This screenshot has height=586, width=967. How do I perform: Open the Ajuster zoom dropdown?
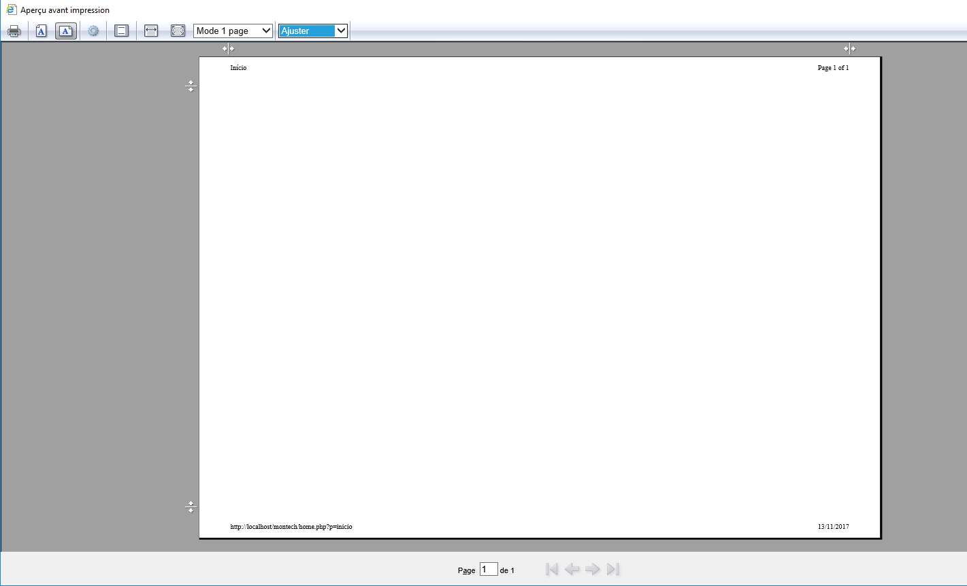pyautogui.click(x=313, y=31)
